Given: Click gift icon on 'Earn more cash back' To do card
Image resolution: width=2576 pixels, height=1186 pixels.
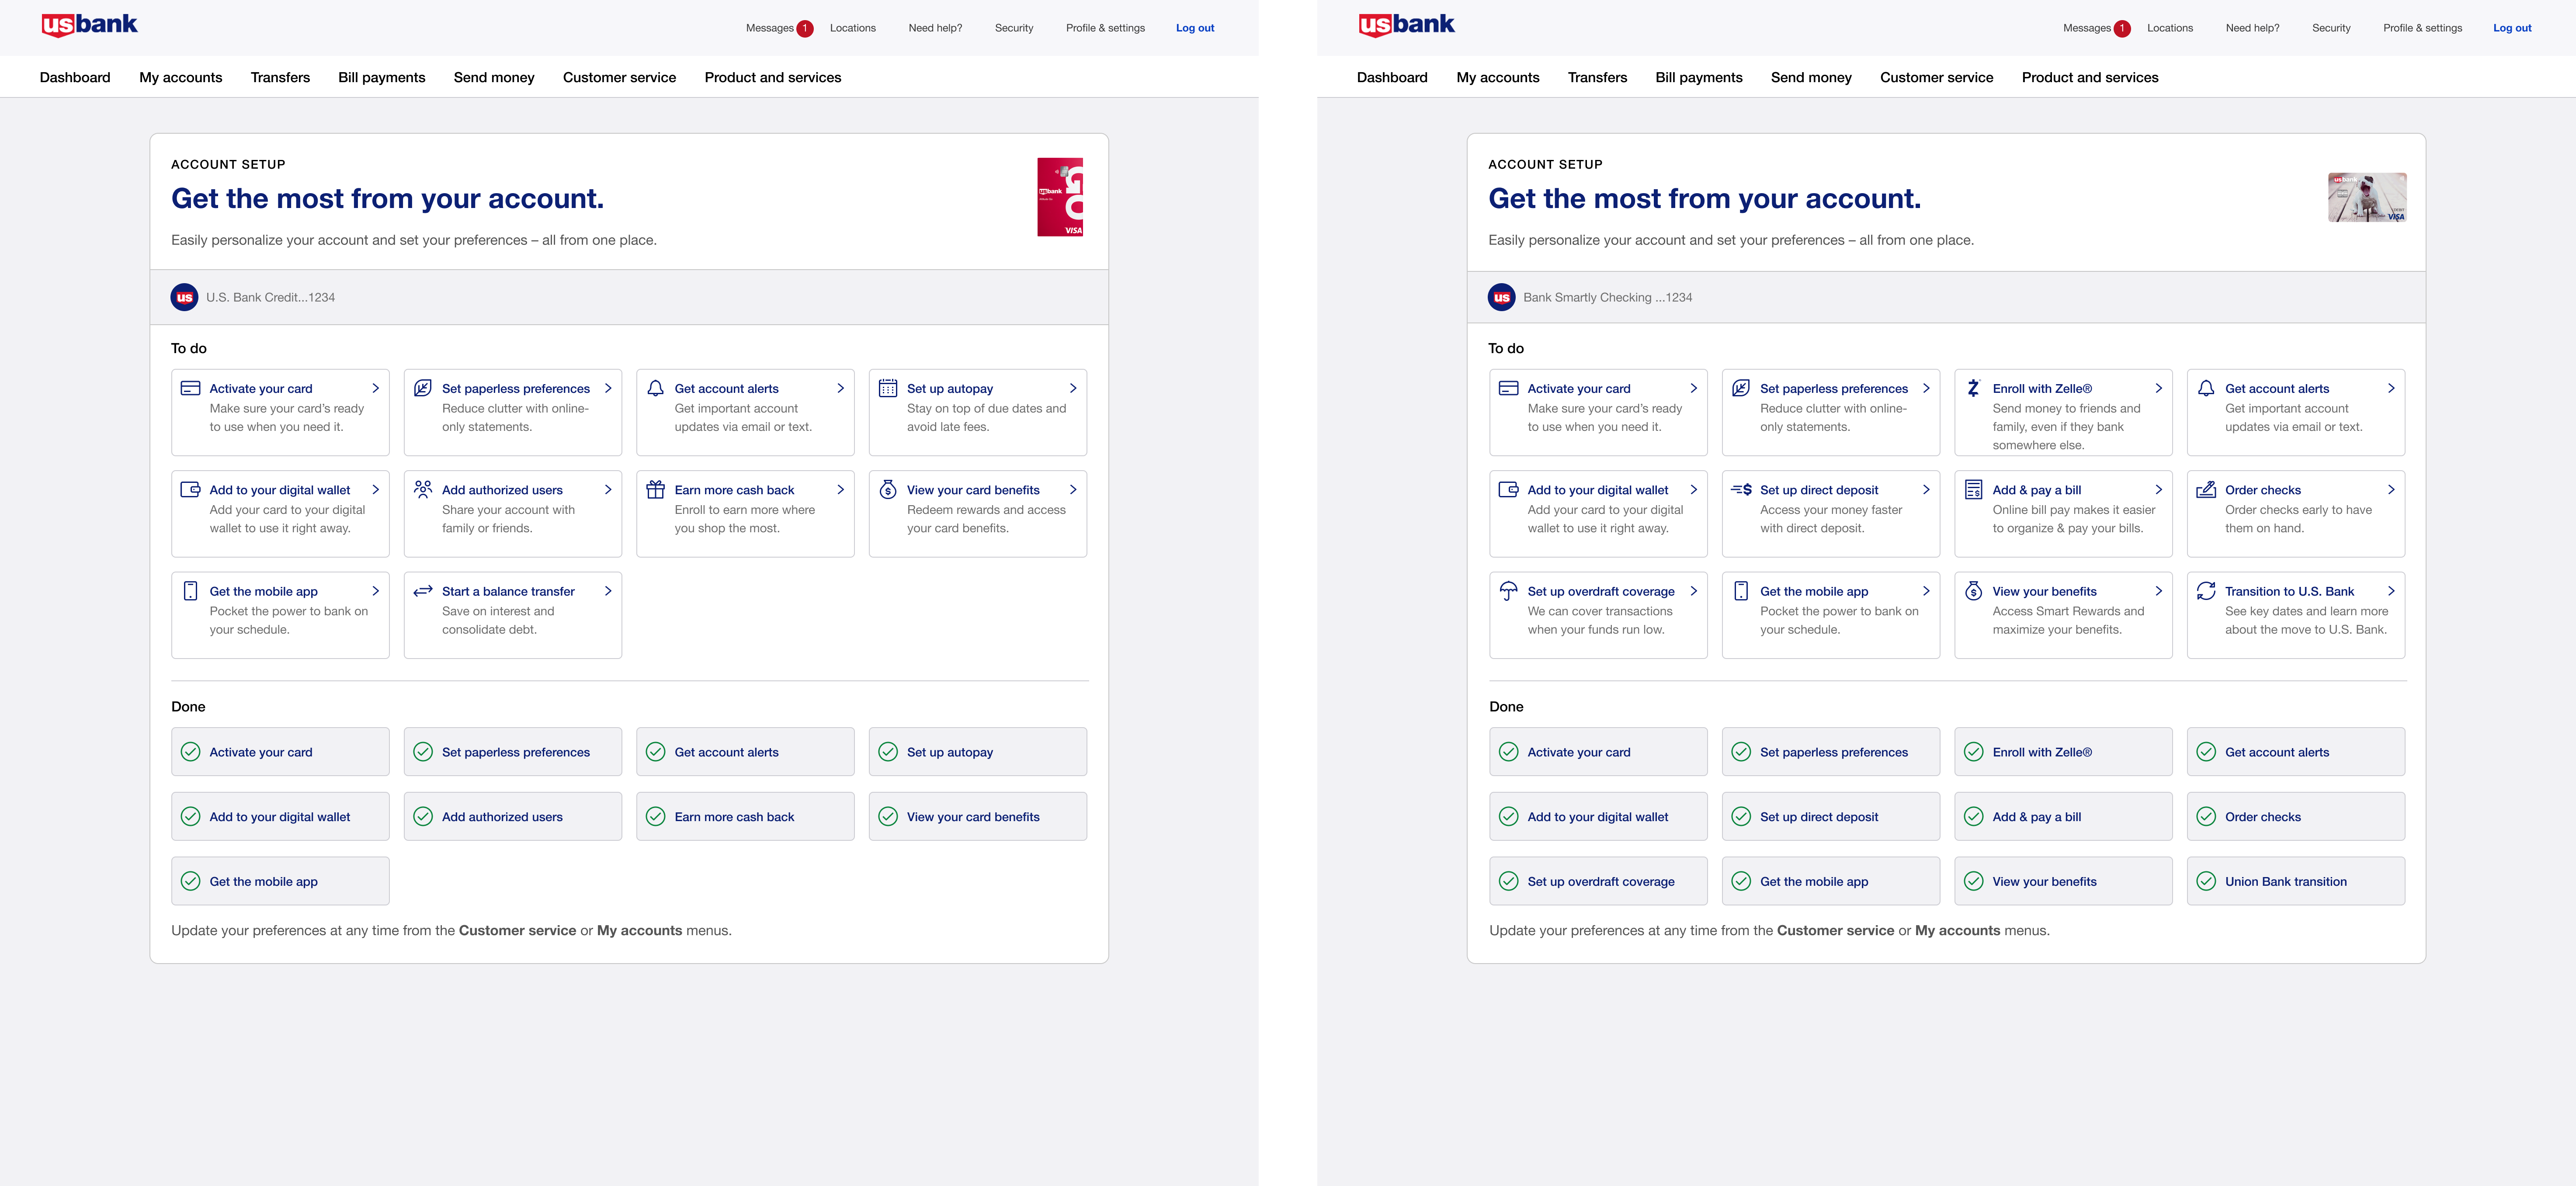Looking at the screenshot, I should (656, 489).
